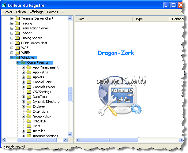The width and height of the screenshot is (188, 153).
Task: Click the Installer folder icon
Action: (29, 131)
